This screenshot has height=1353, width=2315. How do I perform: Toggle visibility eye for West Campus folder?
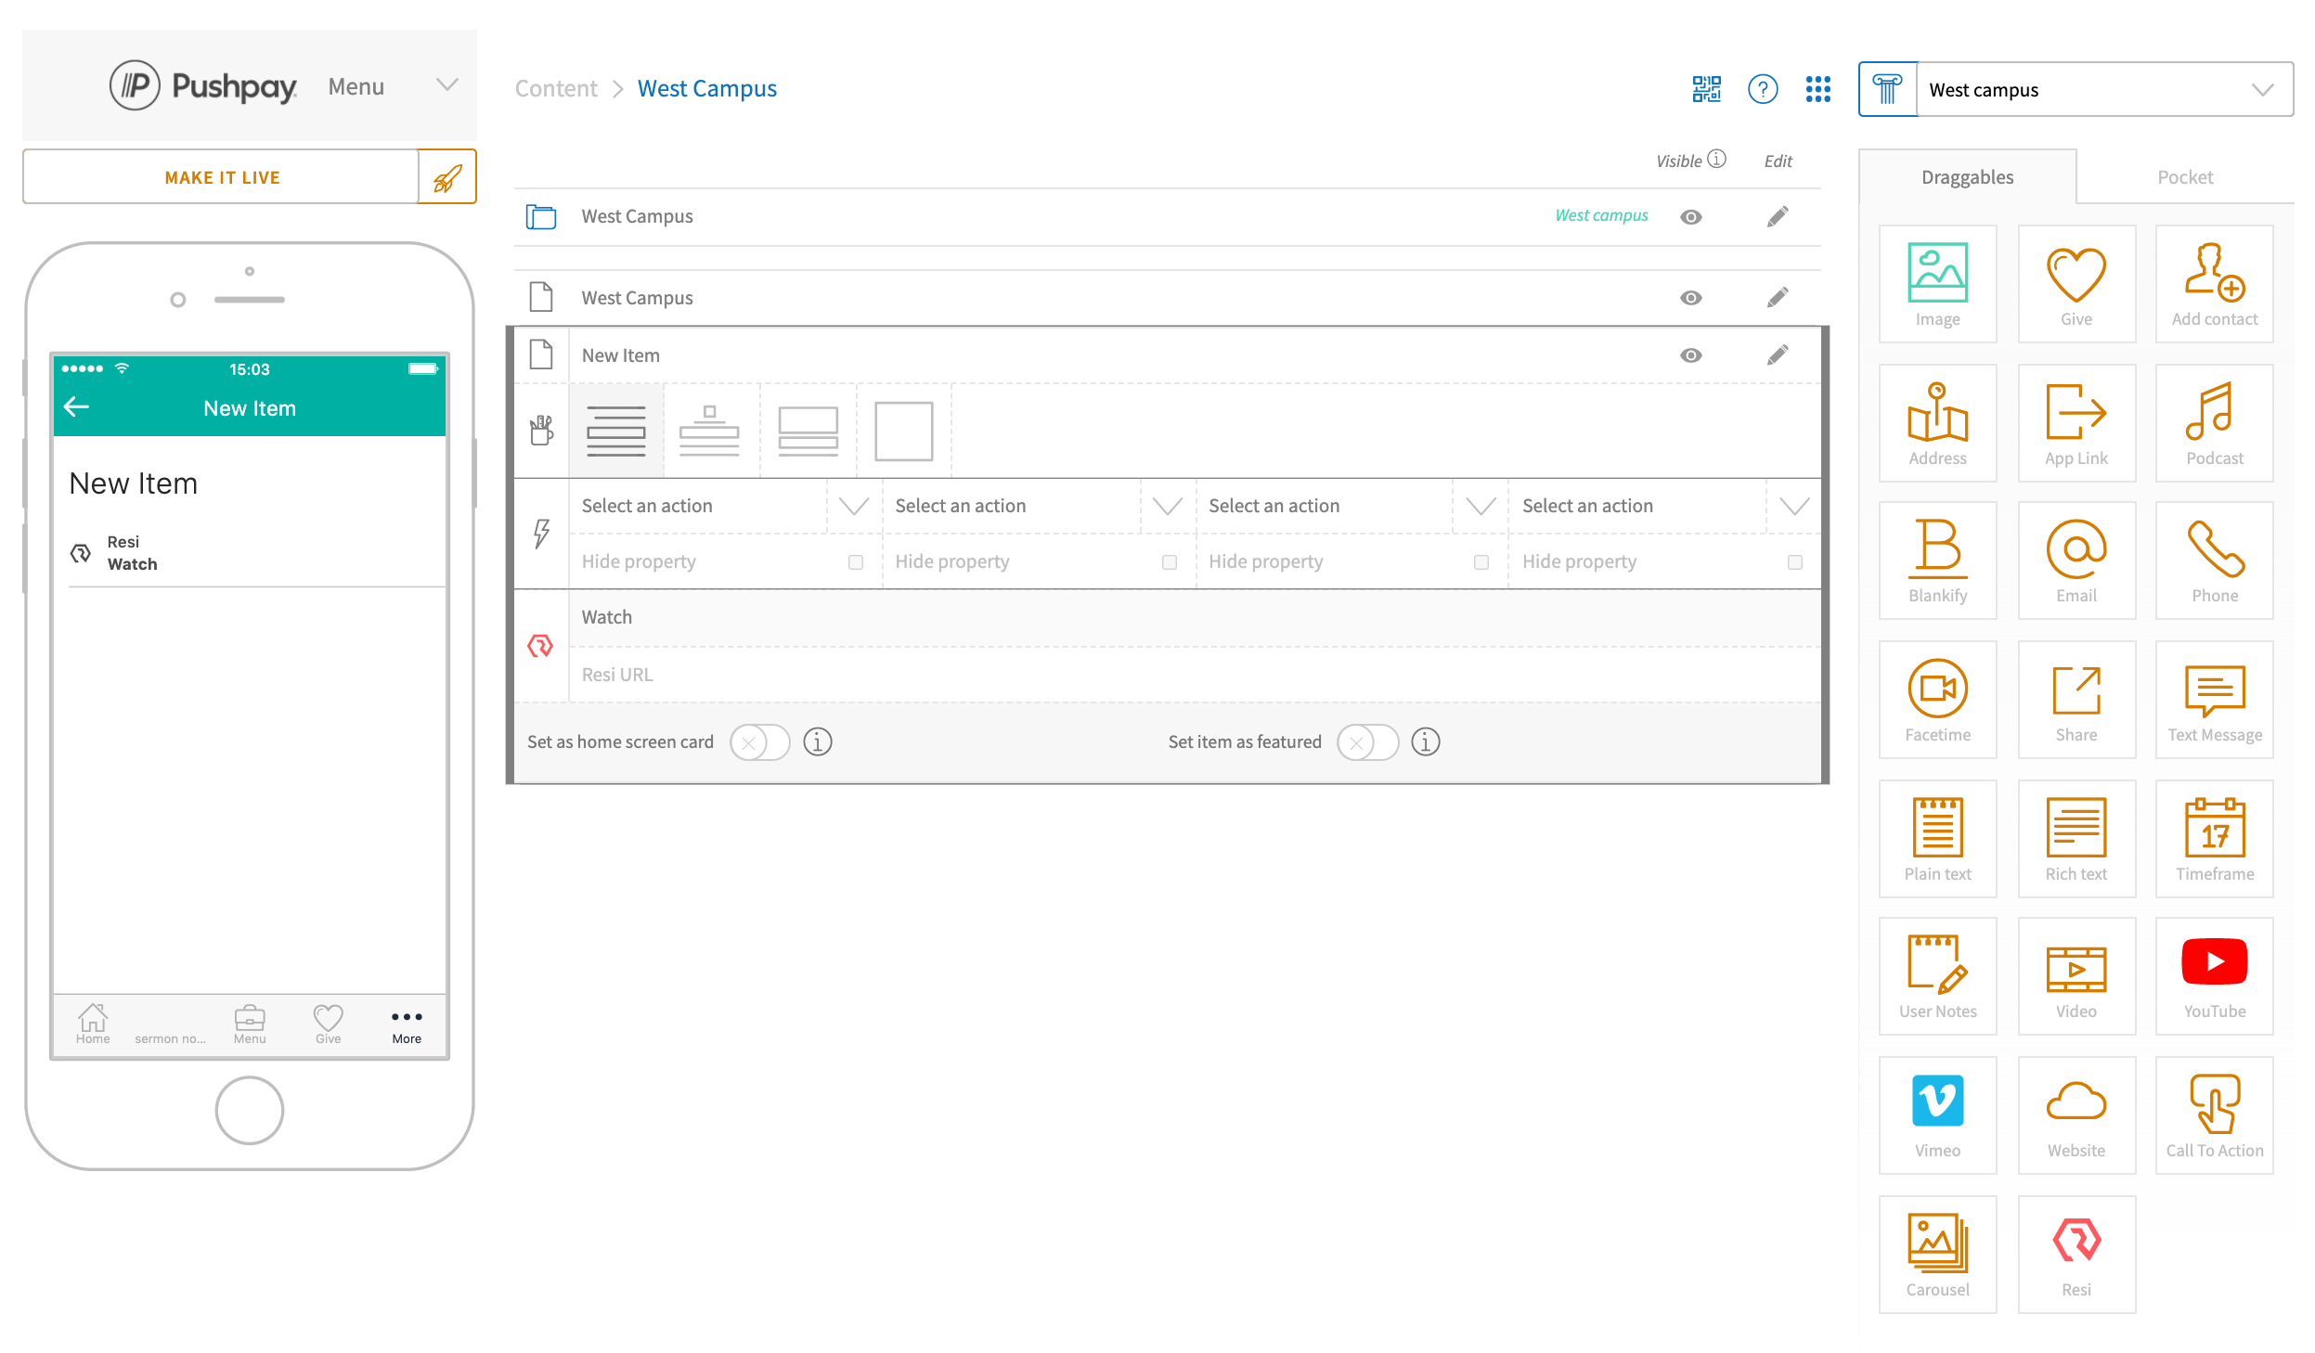point(1690,217)
